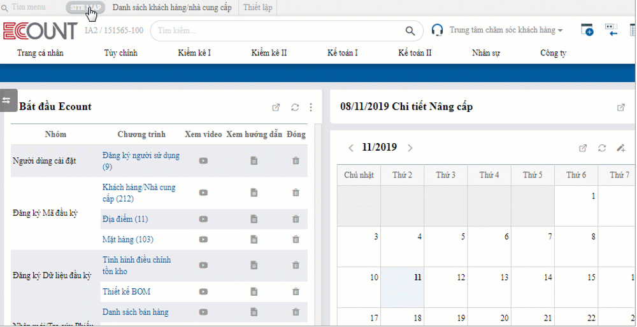This screenshot has height=327, width=637.
Task: Toggle the side panel swap arrows button
Action: pyautogui.click(x=7, y=101)
